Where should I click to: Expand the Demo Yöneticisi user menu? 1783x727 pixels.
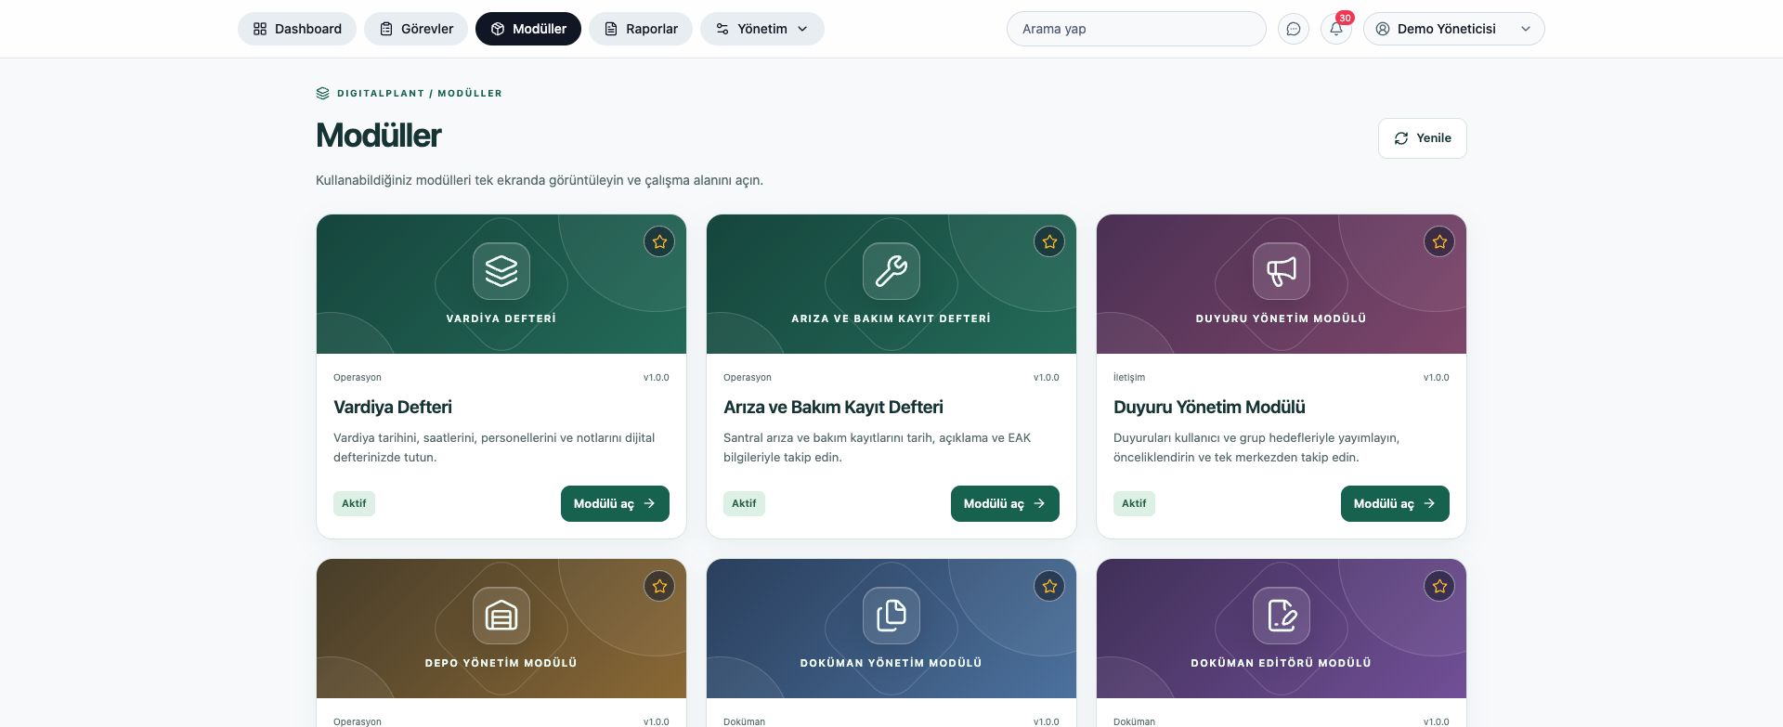pyautogui.click(x=1454, y=29)
